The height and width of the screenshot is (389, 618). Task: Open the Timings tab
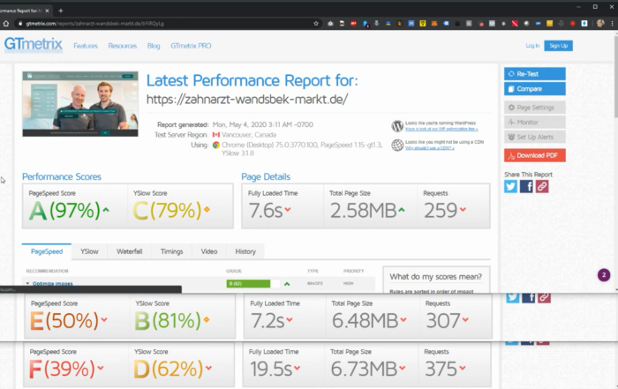172,251
